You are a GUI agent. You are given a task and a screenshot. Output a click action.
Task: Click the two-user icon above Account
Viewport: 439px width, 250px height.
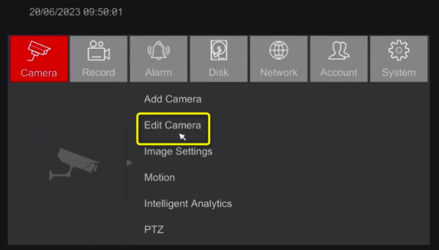point(338,51)
